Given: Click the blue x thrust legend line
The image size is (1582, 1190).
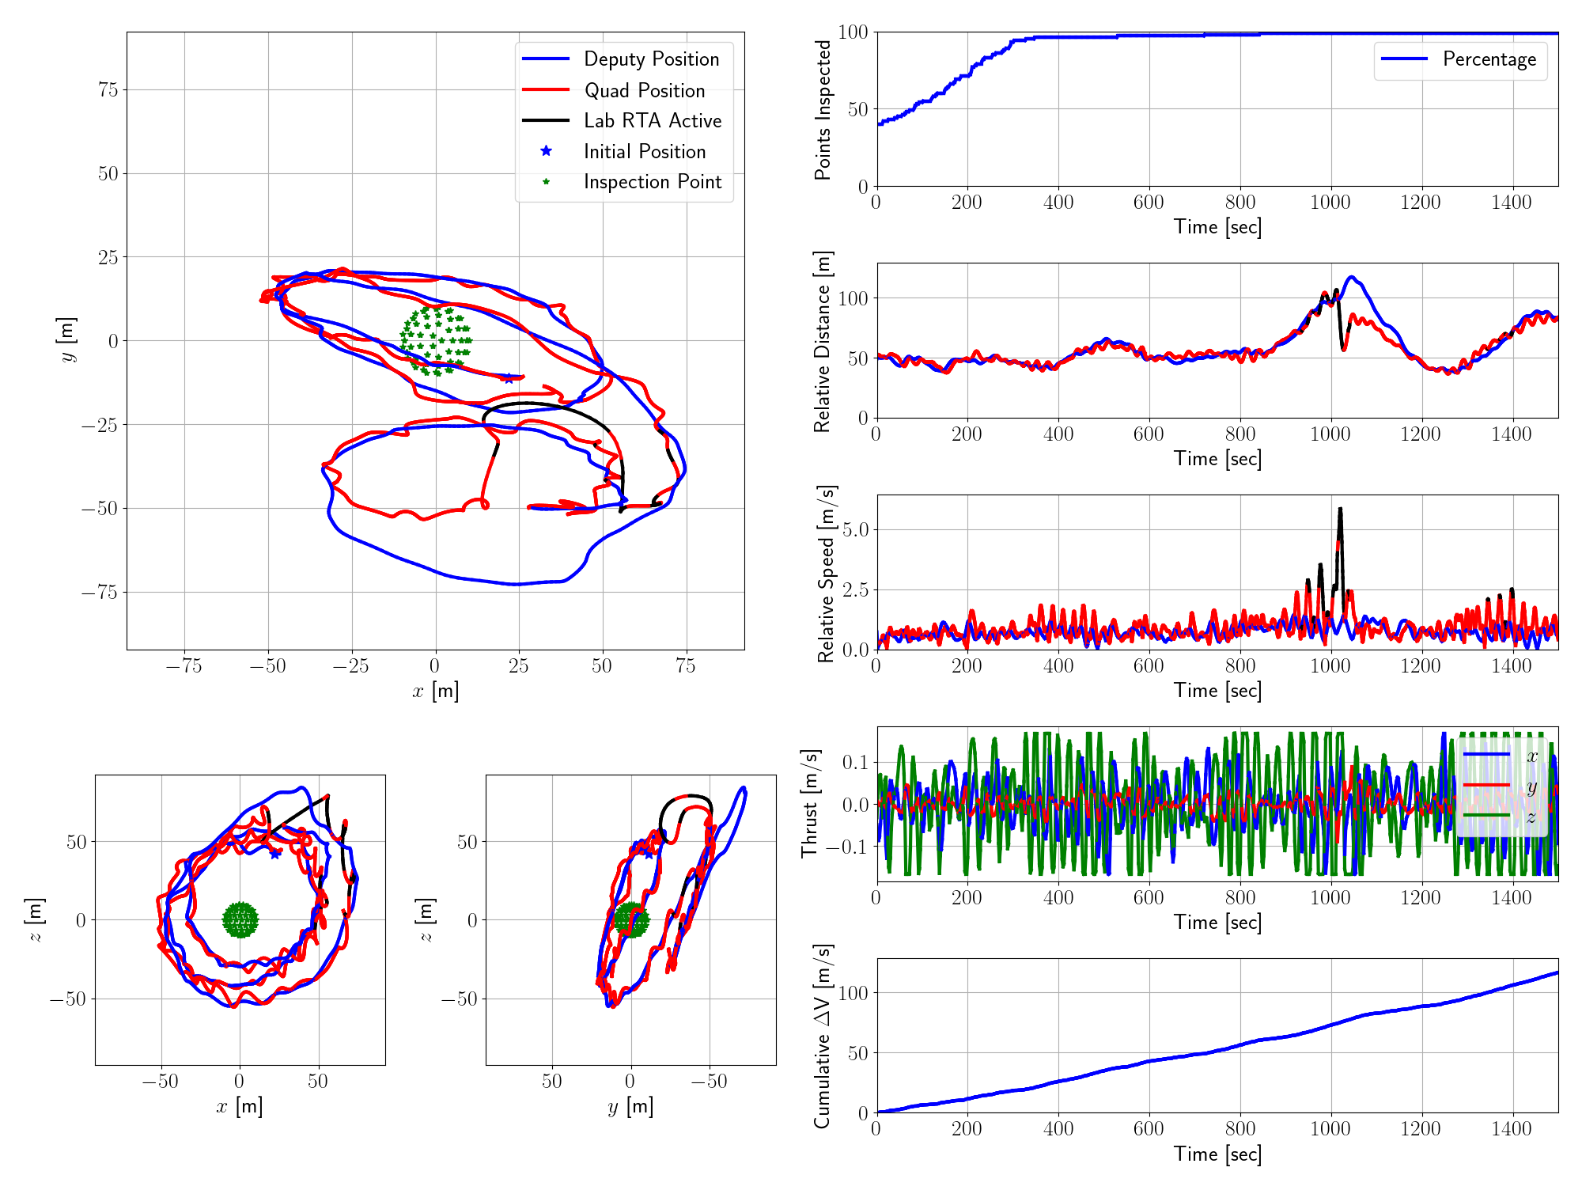Looking at the screenshot, I should (1485, 755).
